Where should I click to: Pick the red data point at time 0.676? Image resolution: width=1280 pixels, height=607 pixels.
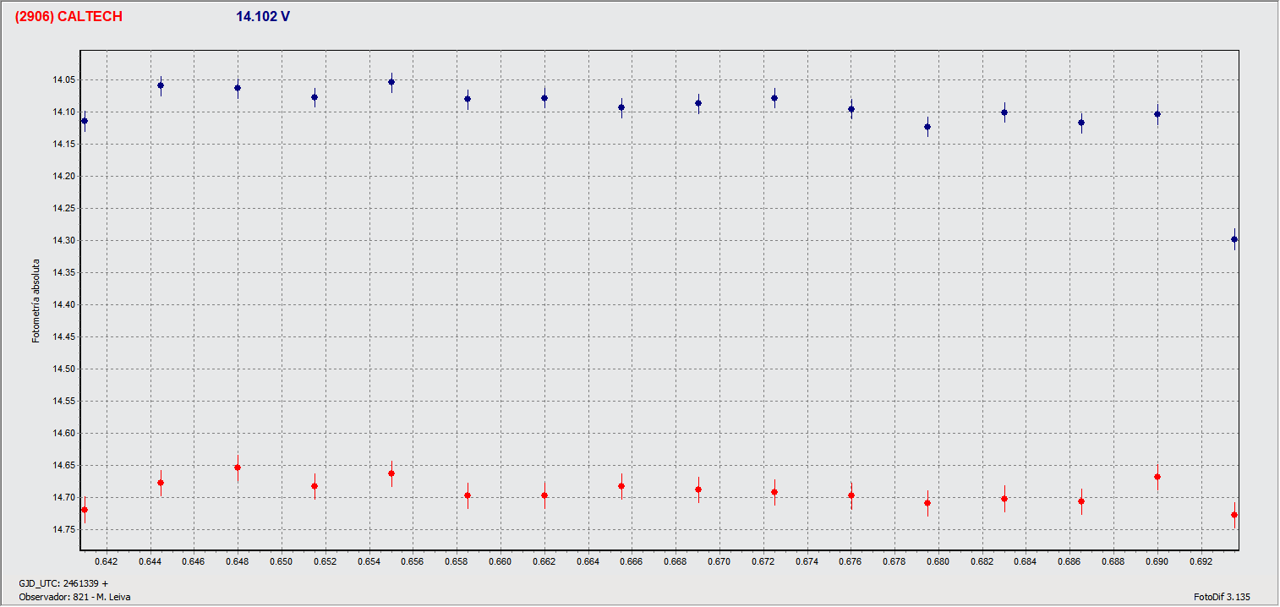tap(851, 495)
